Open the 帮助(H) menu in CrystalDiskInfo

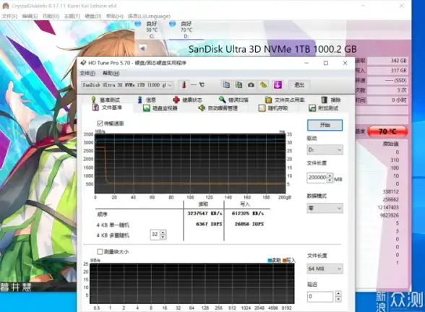pyautogui.click(x=115, y=16)
